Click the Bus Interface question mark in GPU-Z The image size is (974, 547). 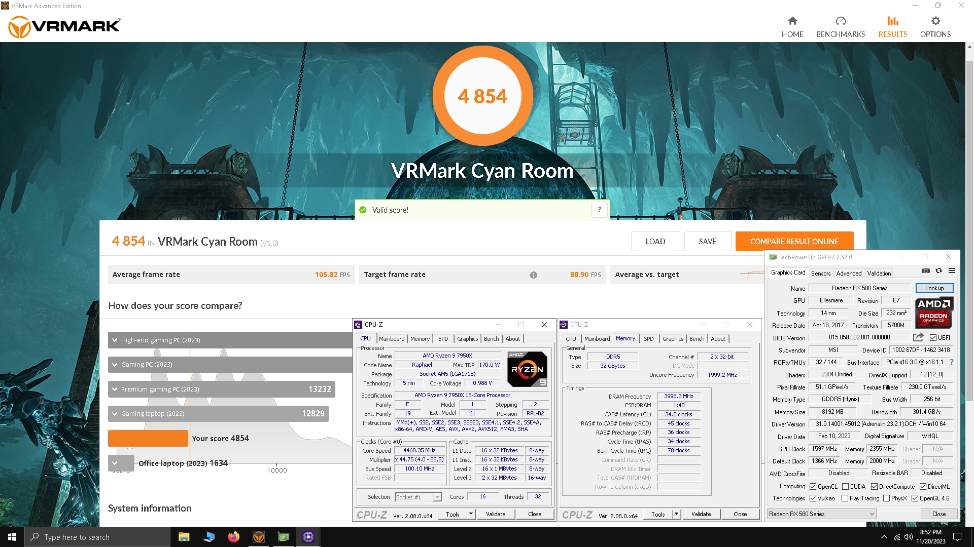pyautogui.click(x=952, y=362)
